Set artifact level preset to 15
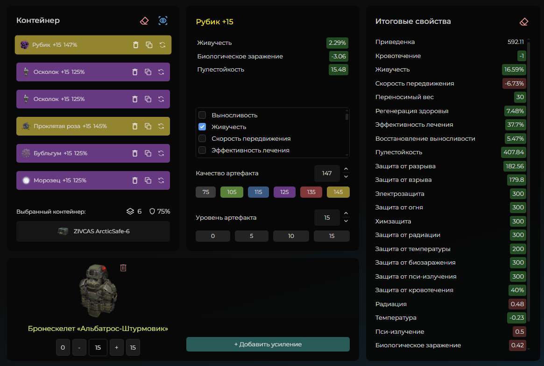Screen dimensions: 544x366 [x=332, y=236]
